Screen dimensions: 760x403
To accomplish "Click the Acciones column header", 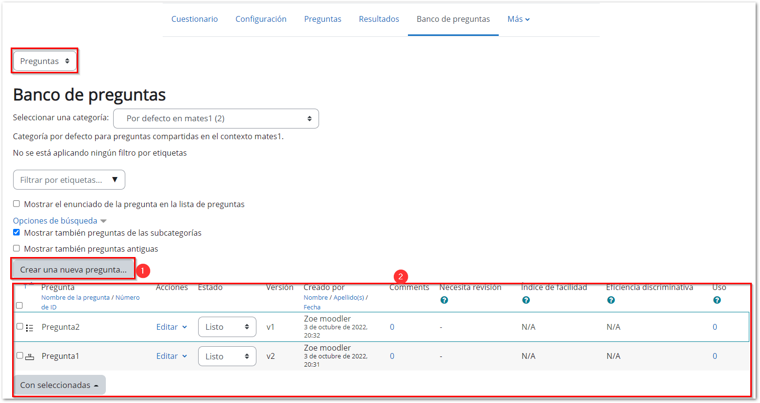I will [172, 288].
